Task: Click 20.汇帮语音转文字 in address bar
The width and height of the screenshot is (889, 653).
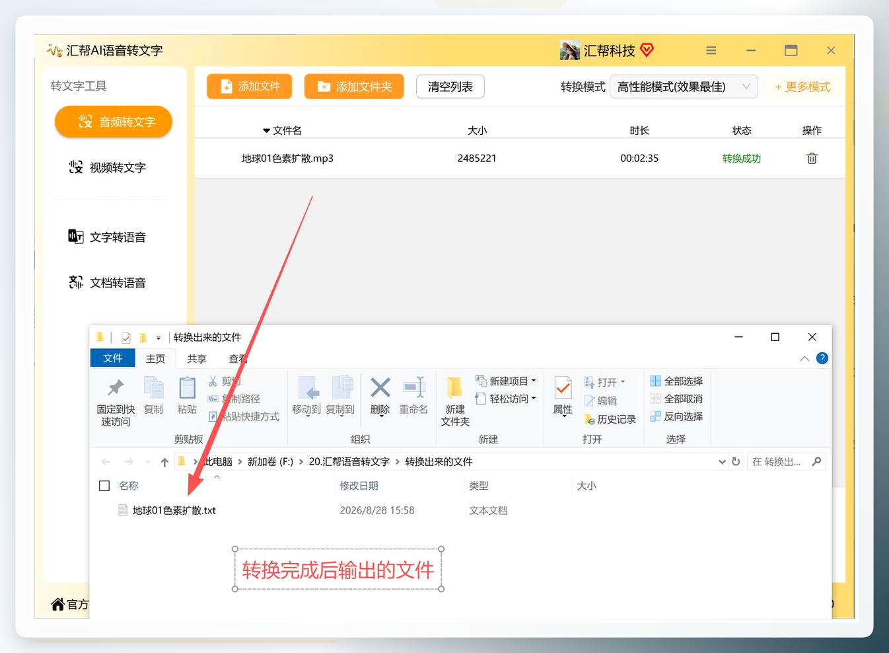Action: pos(349,462)
